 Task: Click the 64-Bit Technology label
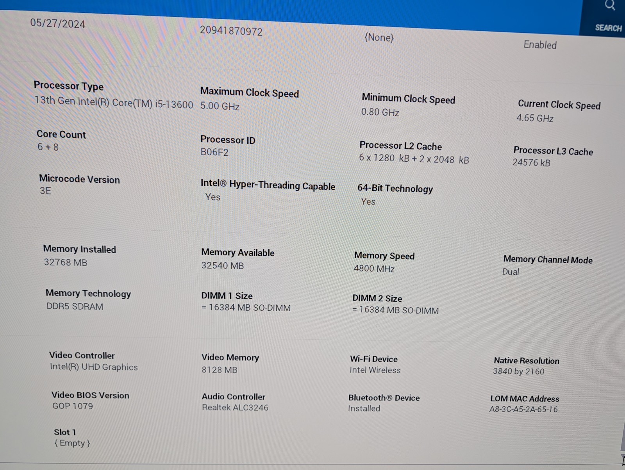point(395,189)
